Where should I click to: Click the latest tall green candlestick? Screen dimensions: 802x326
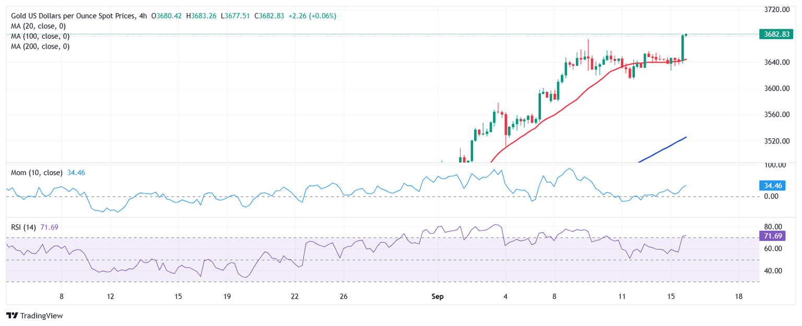point(682,47)
